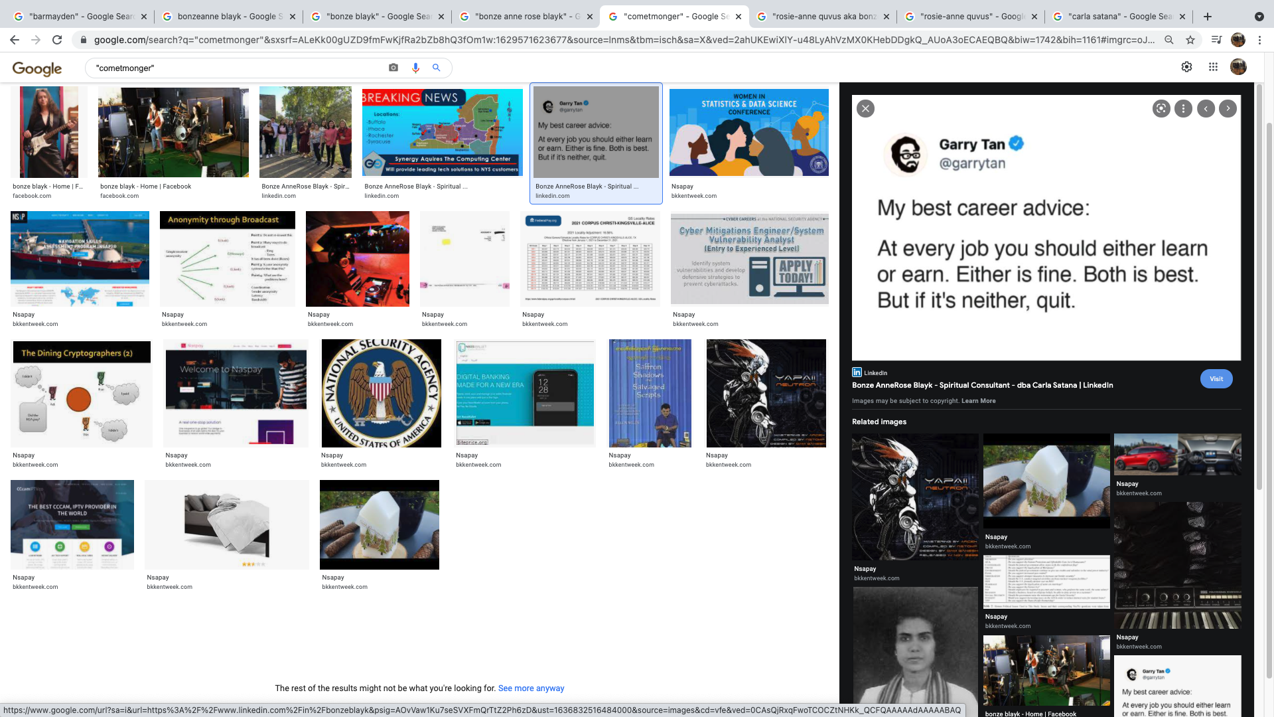Viewport: 1274px width, 717px height.
Task: Show the previous image in the preview
Action: click(1206, 108)
